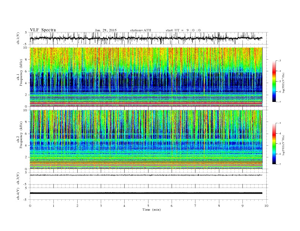Click time axis tick label "8"
Viewport: 300px width, 231px height.
coord(219,206)
